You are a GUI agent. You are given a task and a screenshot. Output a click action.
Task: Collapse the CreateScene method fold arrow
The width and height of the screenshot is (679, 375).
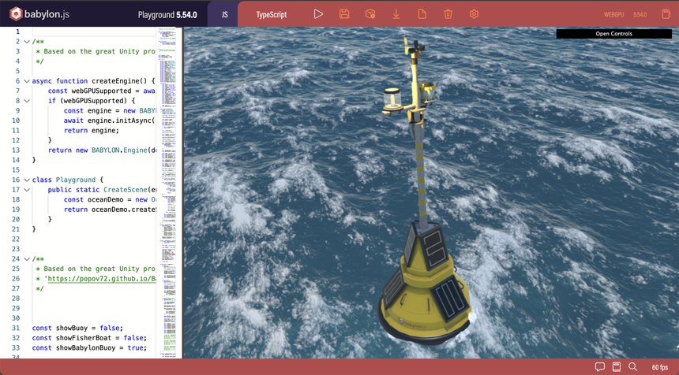pyautogui.click(x=26, y=190)
